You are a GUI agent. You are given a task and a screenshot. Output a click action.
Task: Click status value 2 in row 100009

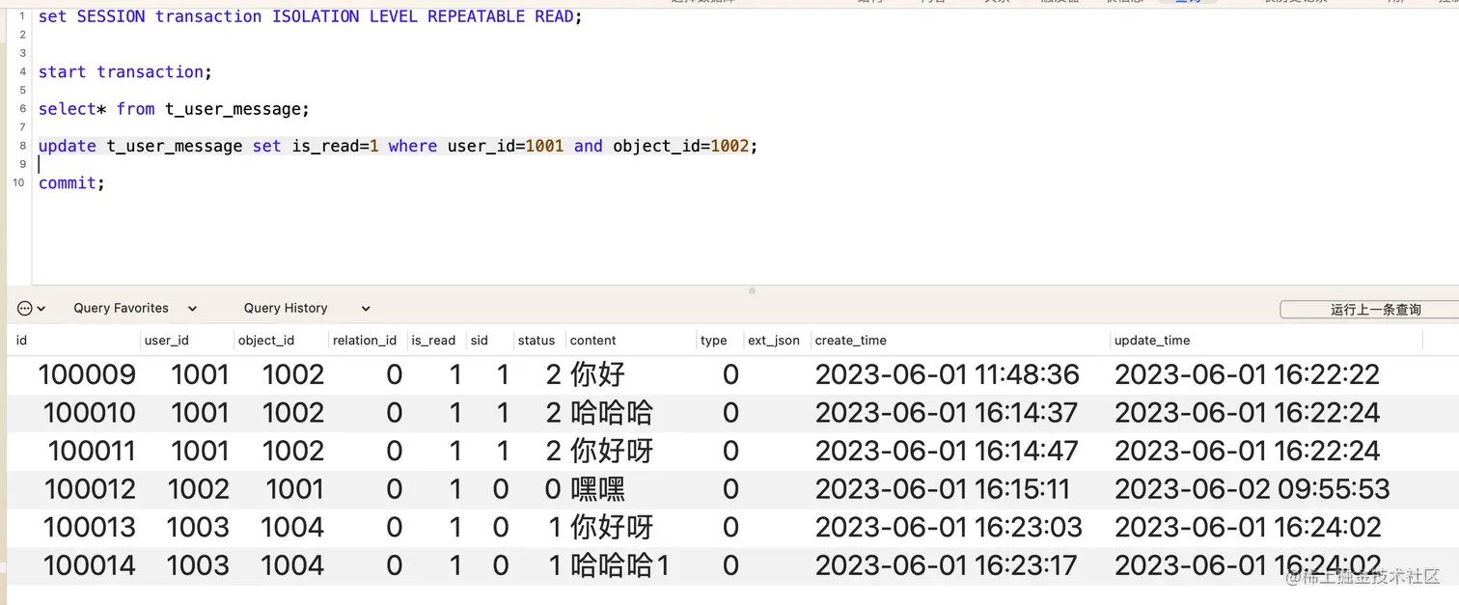click(x=553, y=374)
